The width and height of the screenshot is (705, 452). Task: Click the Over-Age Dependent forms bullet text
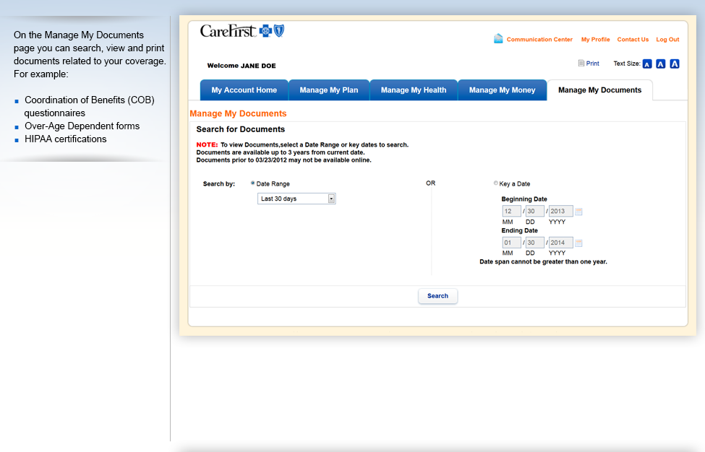82,126
